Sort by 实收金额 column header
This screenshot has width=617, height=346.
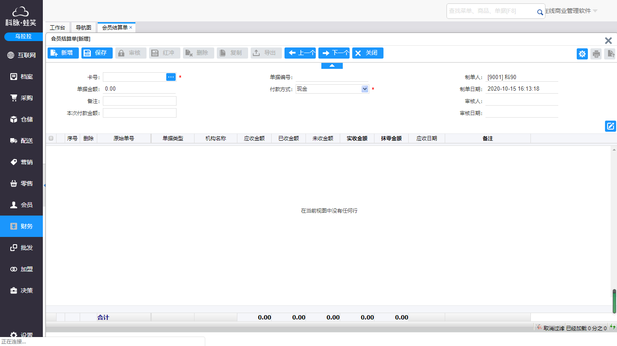[357, 139]
